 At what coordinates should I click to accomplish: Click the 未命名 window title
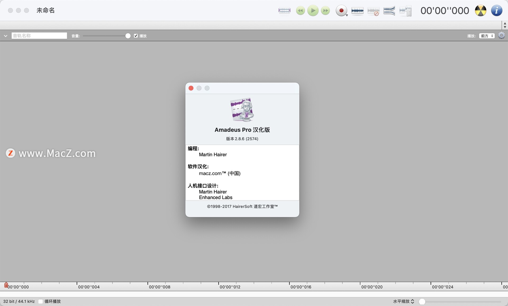(46, 10)
